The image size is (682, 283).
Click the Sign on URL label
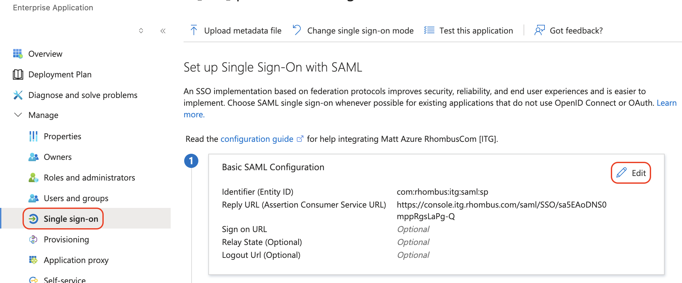[x=244, y=229]
